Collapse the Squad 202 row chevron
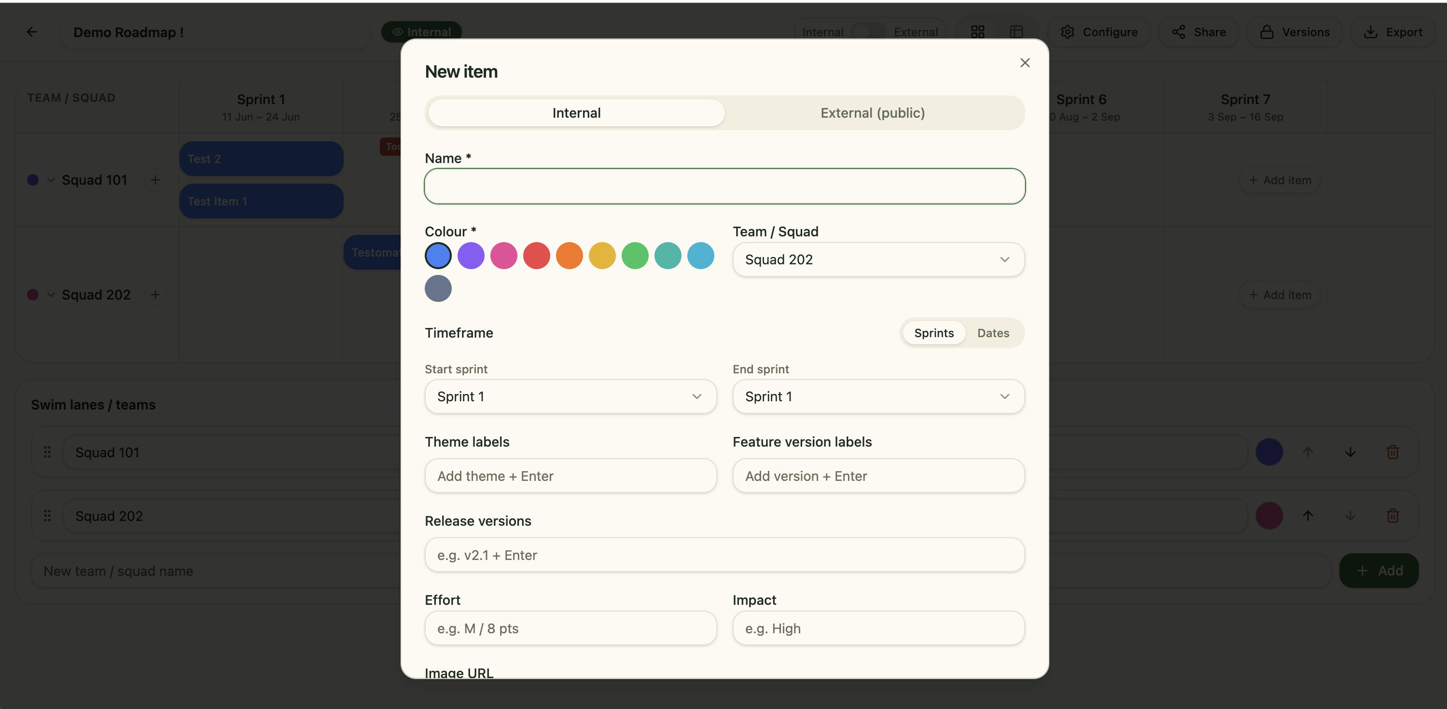 [x=51, y=295]
